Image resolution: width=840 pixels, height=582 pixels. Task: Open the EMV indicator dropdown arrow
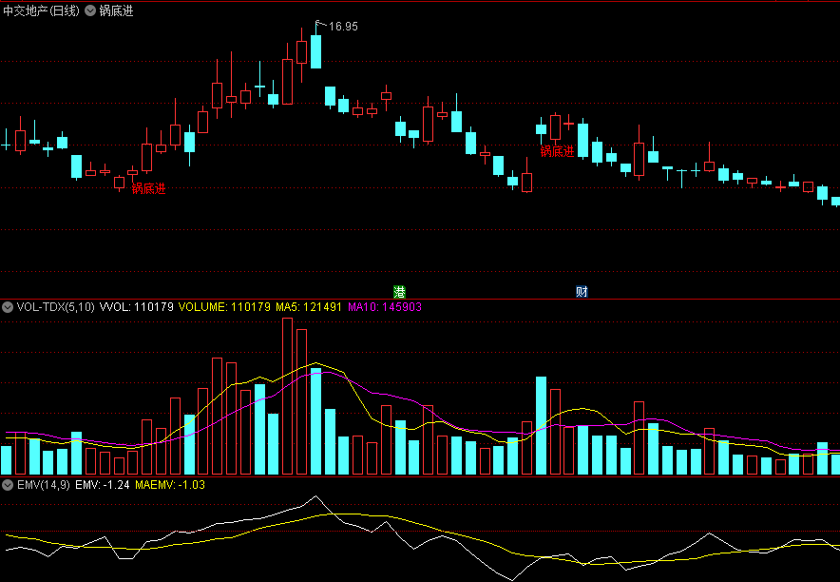coord(8,485)
